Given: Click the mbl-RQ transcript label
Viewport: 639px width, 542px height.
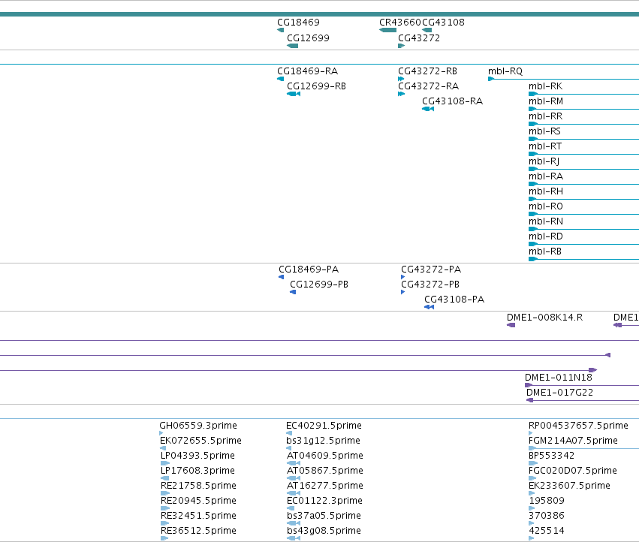Looking at the screenshot, I should [505, 71].
